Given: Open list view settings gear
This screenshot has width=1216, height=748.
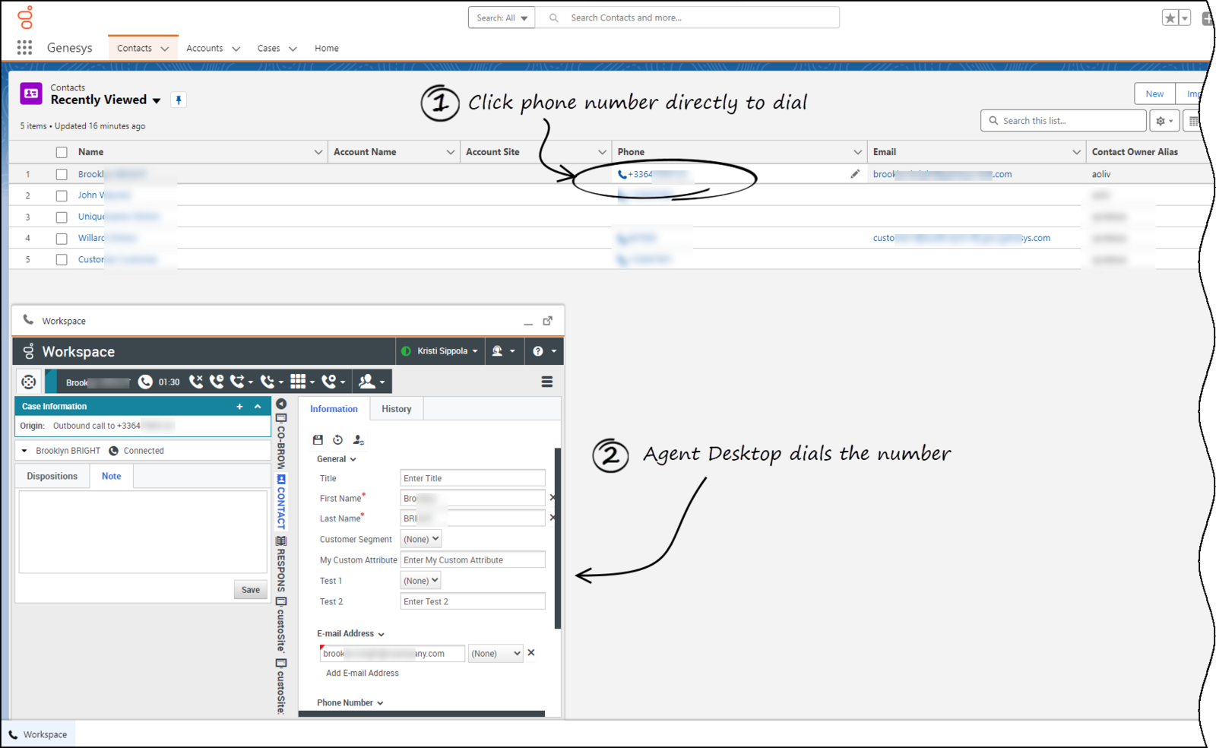Looking at the screenshot, I should 1164,121.
